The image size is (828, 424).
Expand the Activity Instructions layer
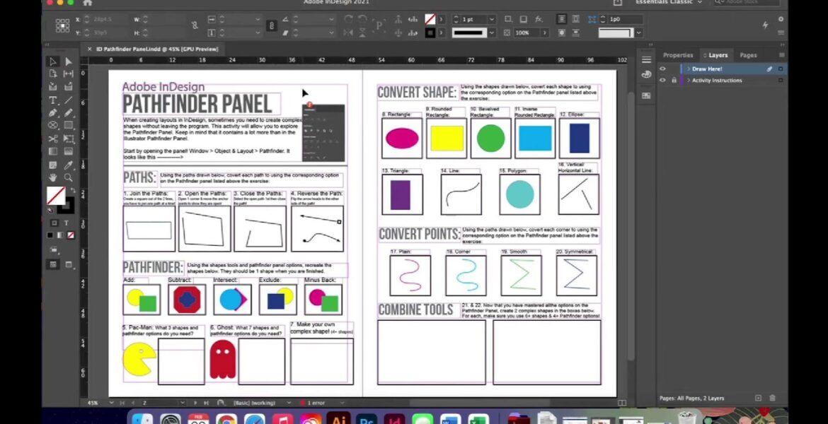coord(688,80)
